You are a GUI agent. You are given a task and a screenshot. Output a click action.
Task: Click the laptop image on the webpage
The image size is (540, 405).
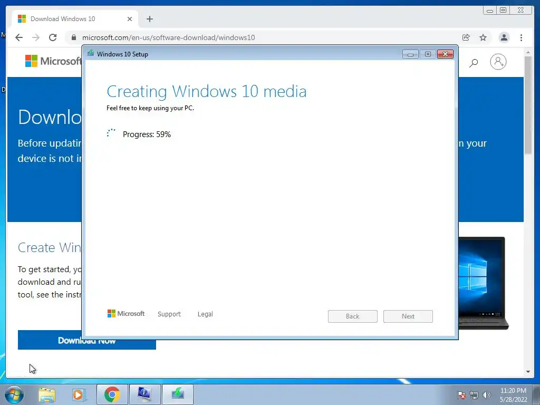484,283
